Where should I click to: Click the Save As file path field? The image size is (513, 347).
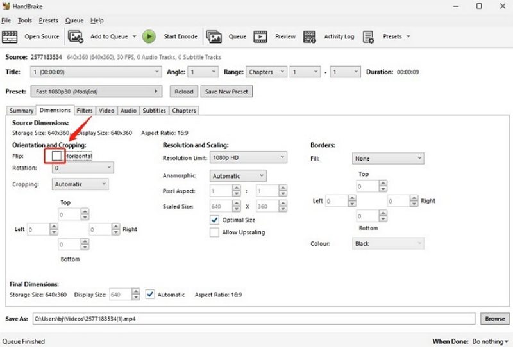[x=254, y=319]
